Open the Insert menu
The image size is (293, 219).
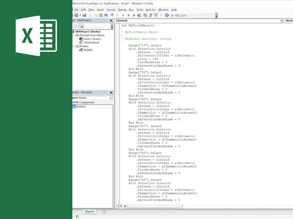pos(100,9)
